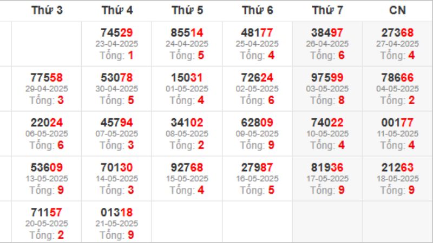
Task: Select the cell for date 24-04-2025
Action: click(x=187, y=44)
